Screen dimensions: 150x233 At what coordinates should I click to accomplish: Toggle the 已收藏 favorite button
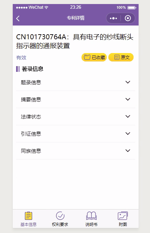pos(94,57)
